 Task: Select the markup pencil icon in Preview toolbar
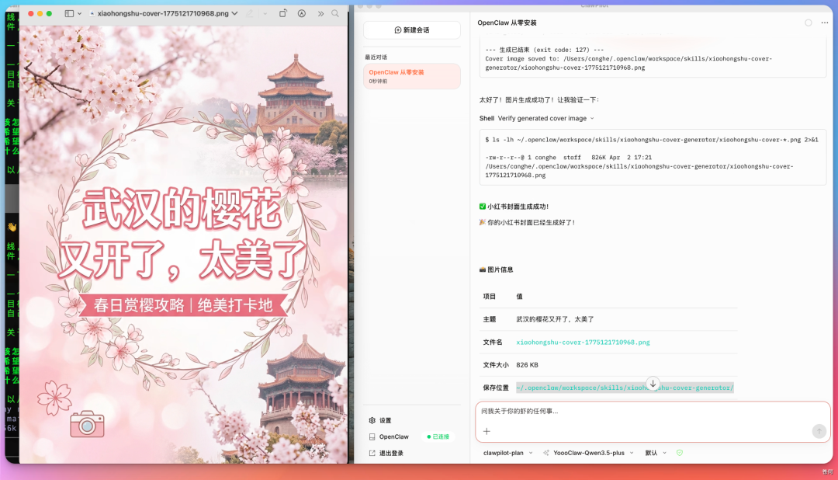click(x=250, y=13)
